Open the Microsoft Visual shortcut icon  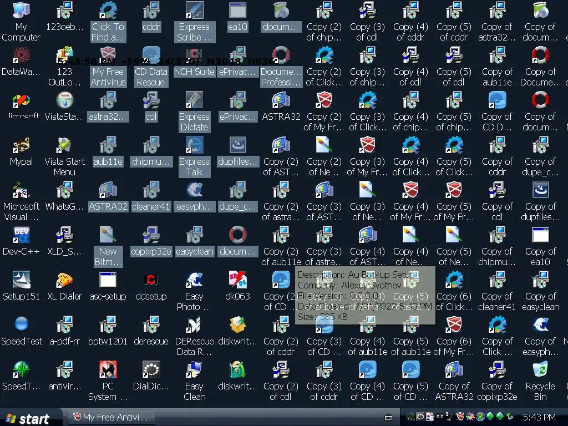tap(21, 190)
